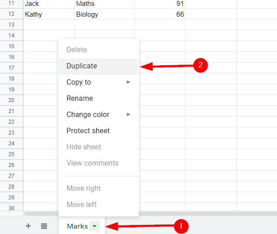Select the cell with value 91
This screenshot has width=277, height=234.
tap(160, 4)
